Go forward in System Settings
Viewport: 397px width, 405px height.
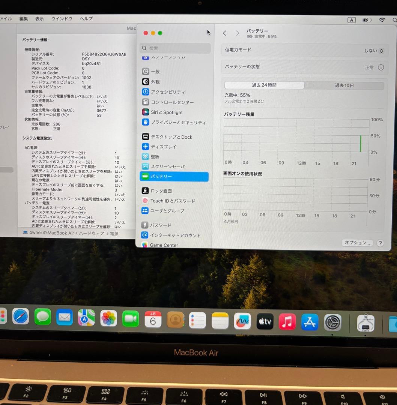(x=238, y=33)
